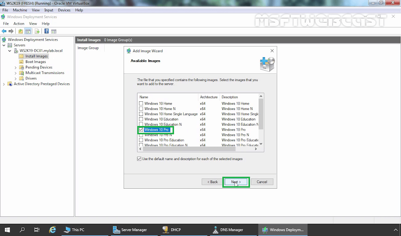
Task: Click the image list horizontal scrollbar thumb
Action: (188, 149)
